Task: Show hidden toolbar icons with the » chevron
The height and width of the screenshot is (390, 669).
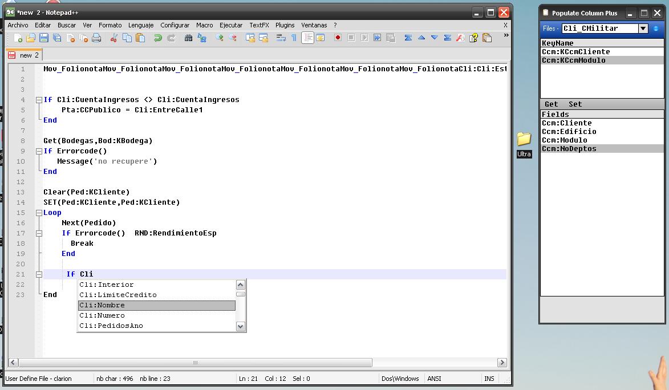Action: coord(506,35)
